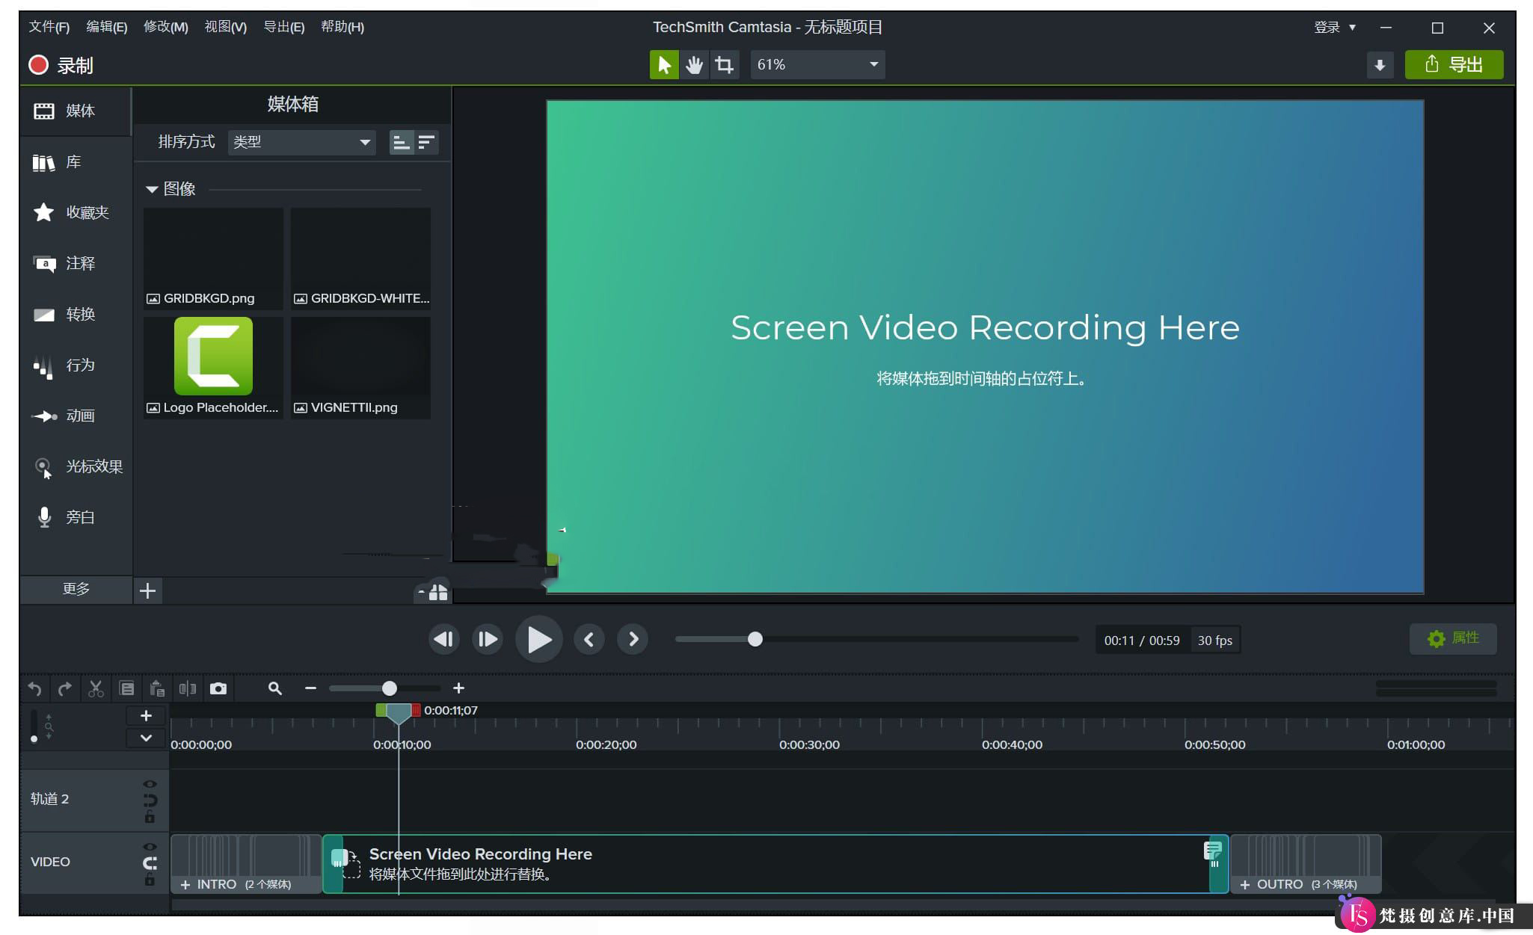Jump to next clip with right chevron
1533x935 pixels.
pos(633,640)
